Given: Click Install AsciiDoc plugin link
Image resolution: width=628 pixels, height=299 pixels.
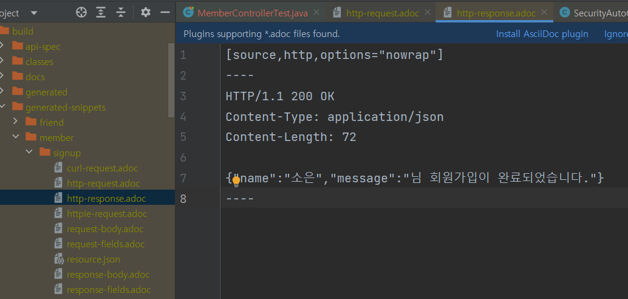Looking at the screenshot, I should click(542, 34).
